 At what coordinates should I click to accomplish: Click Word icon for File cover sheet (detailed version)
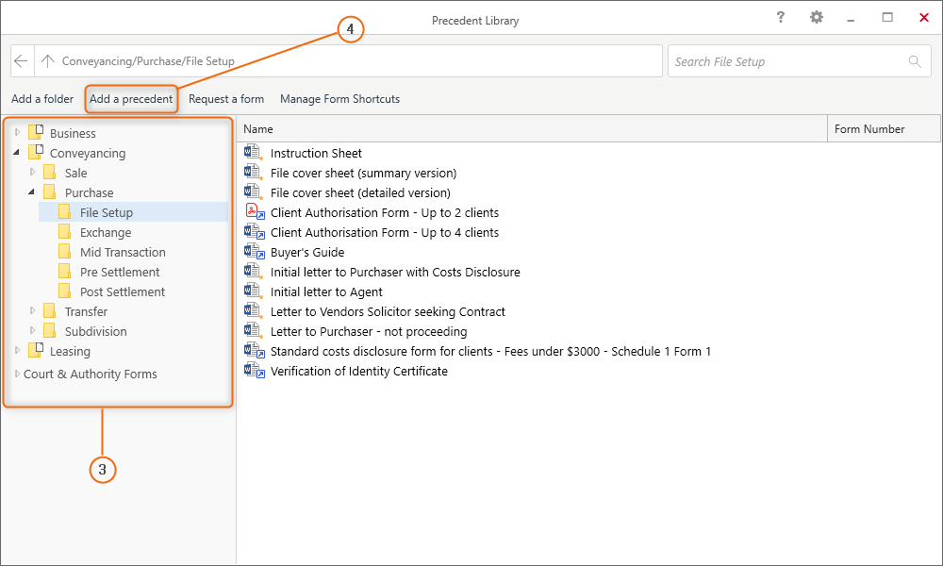click(253, 191)
